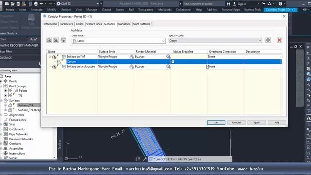This screenshot has height=175, width=311.
Task: Click the Surface Style column header
Action: [x=116, y=52]
